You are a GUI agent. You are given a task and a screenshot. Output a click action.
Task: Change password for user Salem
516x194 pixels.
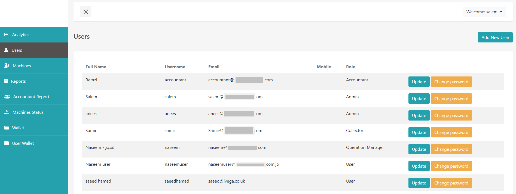pos(451,98)
